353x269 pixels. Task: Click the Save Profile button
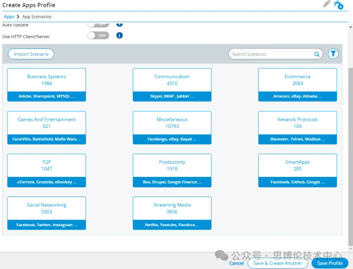(330, 263)
